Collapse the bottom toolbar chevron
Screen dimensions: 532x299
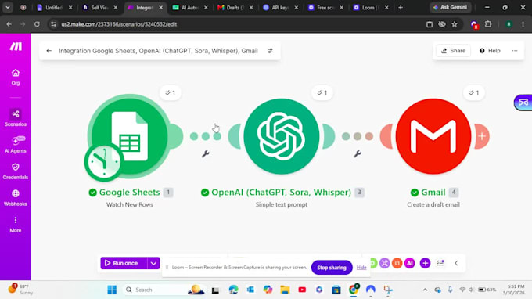456,263
